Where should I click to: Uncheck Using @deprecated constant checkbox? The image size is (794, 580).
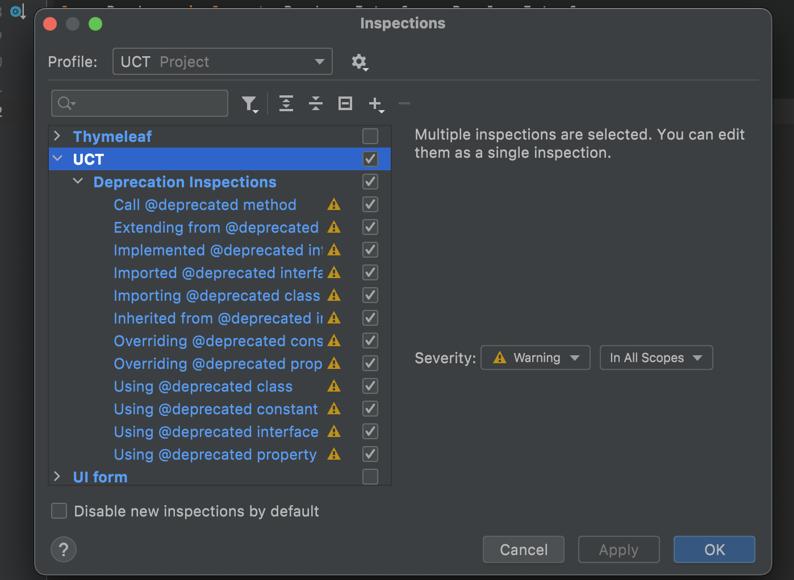tap(370, 409)
